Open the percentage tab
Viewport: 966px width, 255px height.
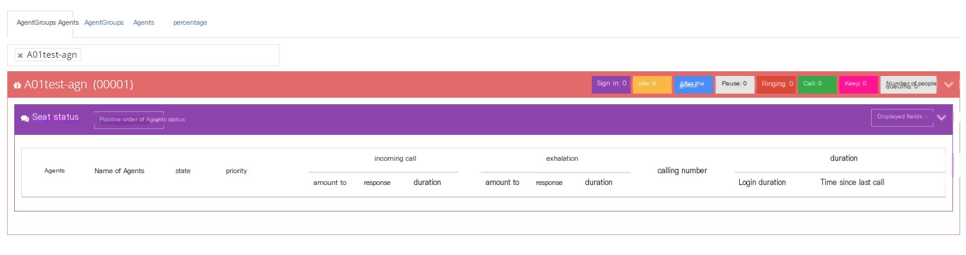(190, 22)
